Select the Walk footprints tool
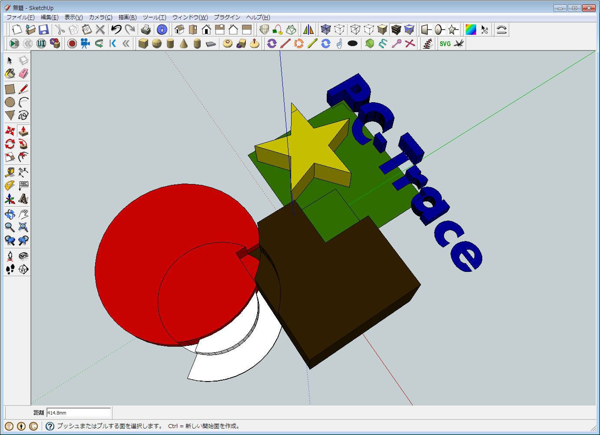The width and height of the screenshot is (600, 435). pyautogui.click(x=10, y=269)
